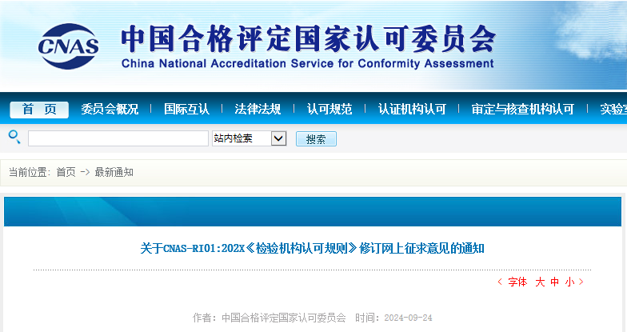Click the author text 中国合格评定国家认可委员会
Viewport: 627px width, 332px height.
[283, 318]
